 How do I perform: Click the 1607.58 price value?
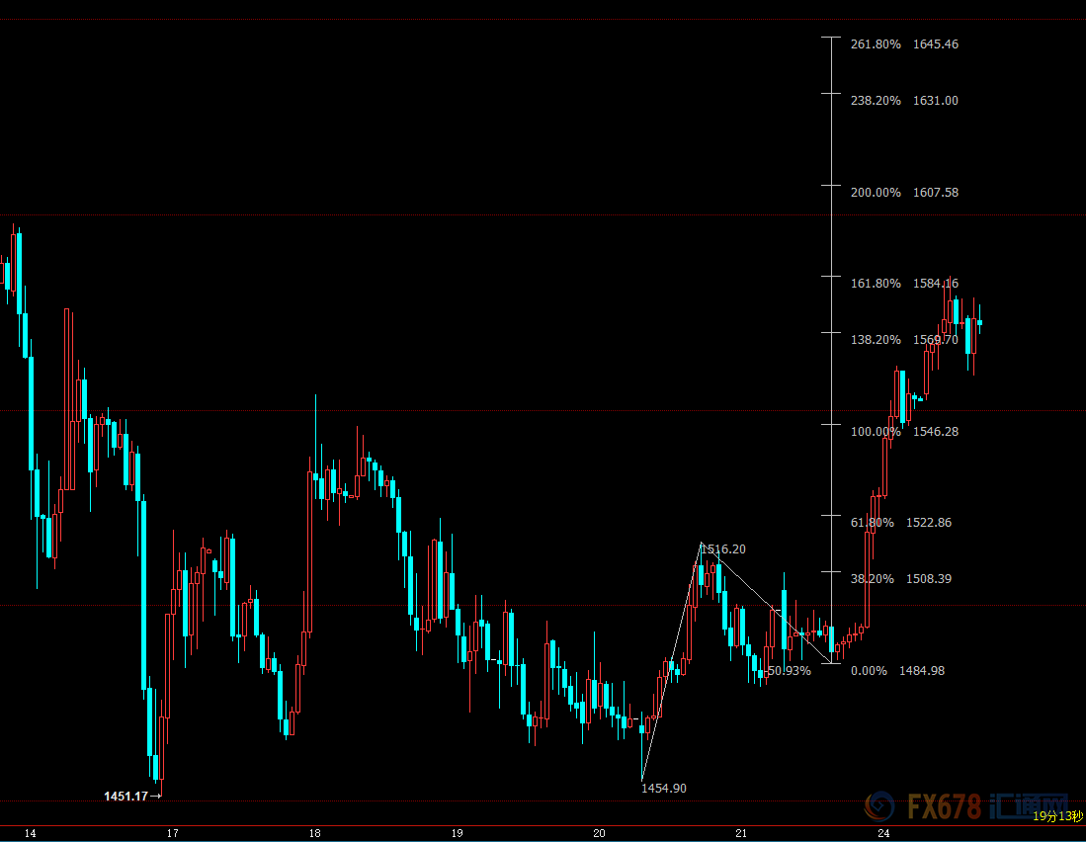(936, 193)
